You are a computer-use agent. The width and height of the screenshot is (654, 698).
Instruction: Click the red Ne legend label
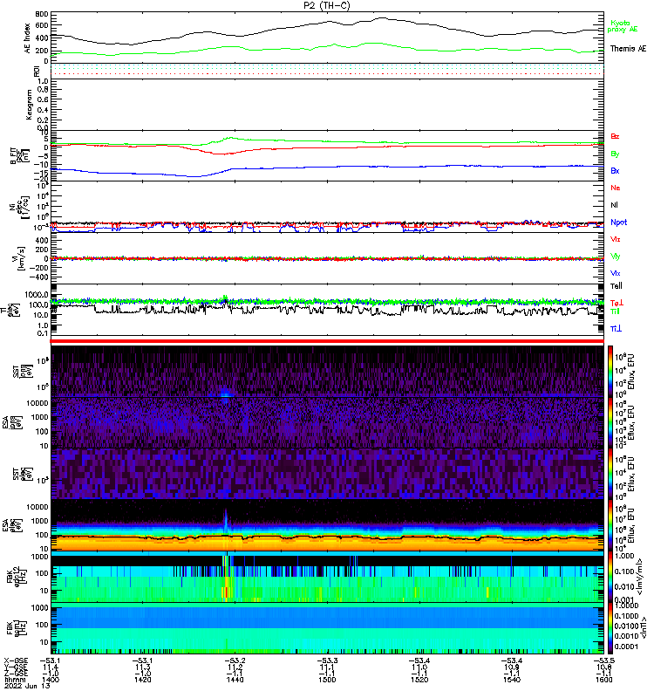click(616, 188)
